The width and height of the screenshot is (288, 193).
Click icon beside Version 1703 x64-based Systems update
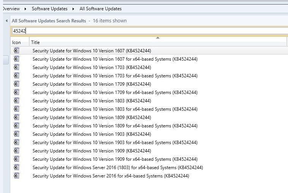point(16,75)
